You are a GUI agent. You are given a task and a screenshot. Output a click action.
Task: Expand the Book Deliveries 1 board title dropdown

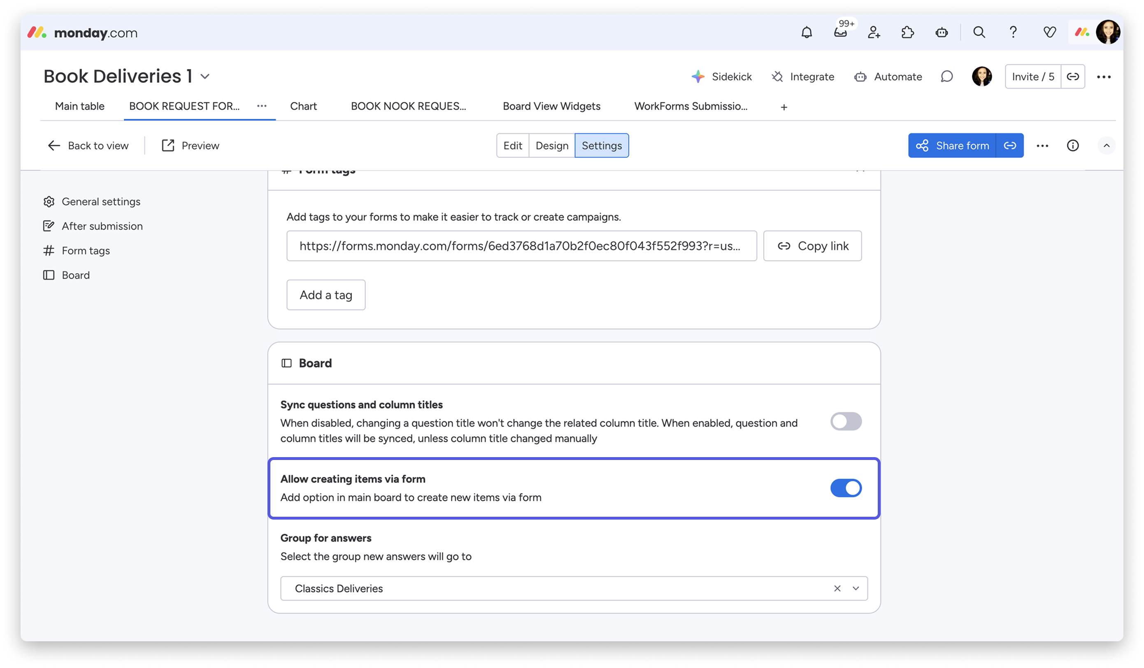pyautogui.click(x=205, y=76)
